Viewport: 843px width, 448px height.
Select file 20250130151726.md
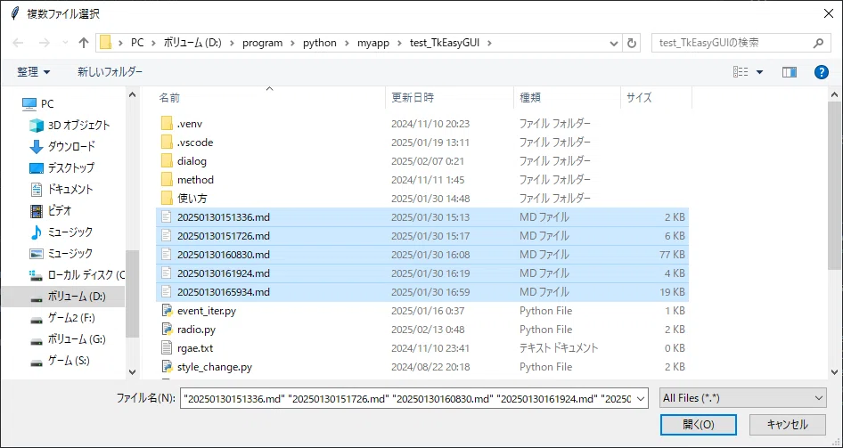(x=422, y=236)
